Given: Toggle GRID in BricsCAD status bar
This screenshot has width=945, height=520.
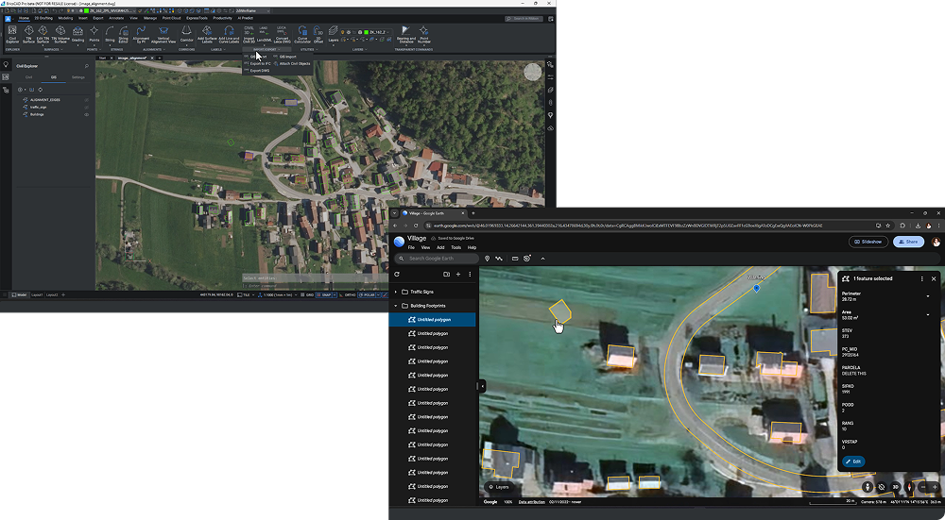Looking at the screenshot, I should click(308, 294).
